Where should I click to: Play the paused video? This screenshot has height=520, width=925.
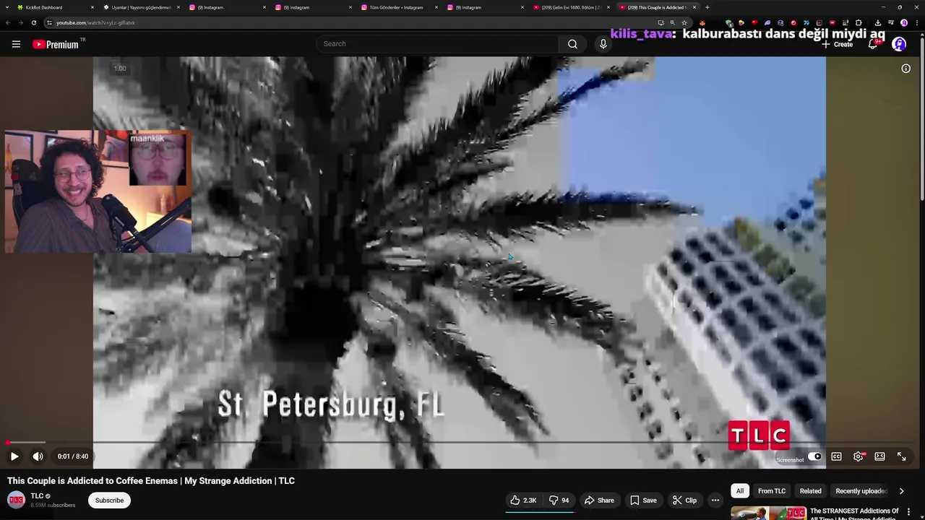(x=14, y=456)
